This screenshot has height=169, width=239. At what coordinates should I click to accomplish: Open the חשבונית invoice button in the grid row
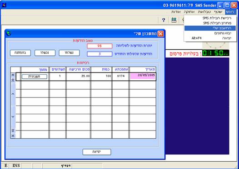point(35,77)
